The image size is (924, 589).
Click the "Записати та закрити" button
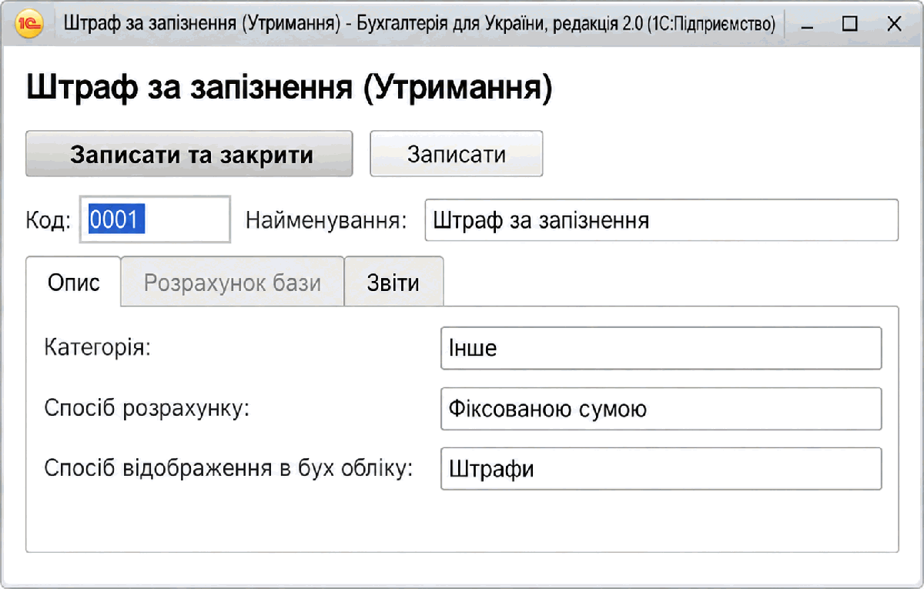189,154
